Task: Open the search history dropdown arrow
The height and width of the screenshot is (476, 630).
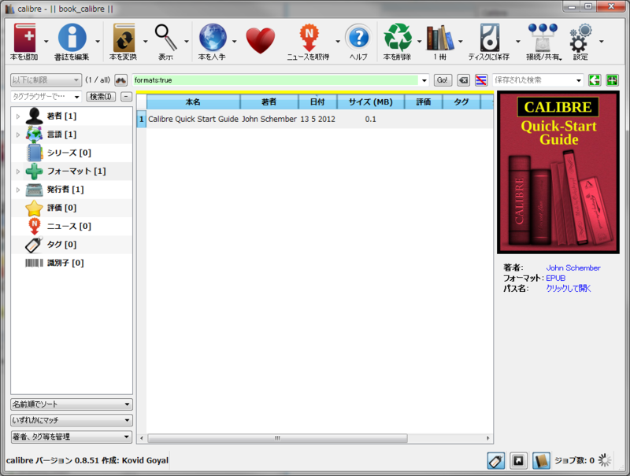Action: (424, 80)
